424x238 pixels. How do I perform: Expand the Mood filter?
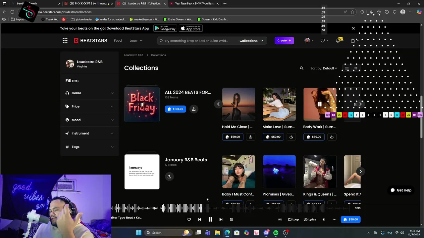(x=89, y=120)
